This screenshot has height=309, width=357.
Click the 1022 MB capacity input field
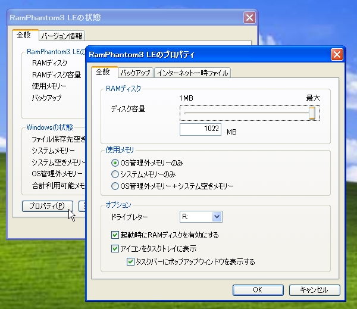201,129
